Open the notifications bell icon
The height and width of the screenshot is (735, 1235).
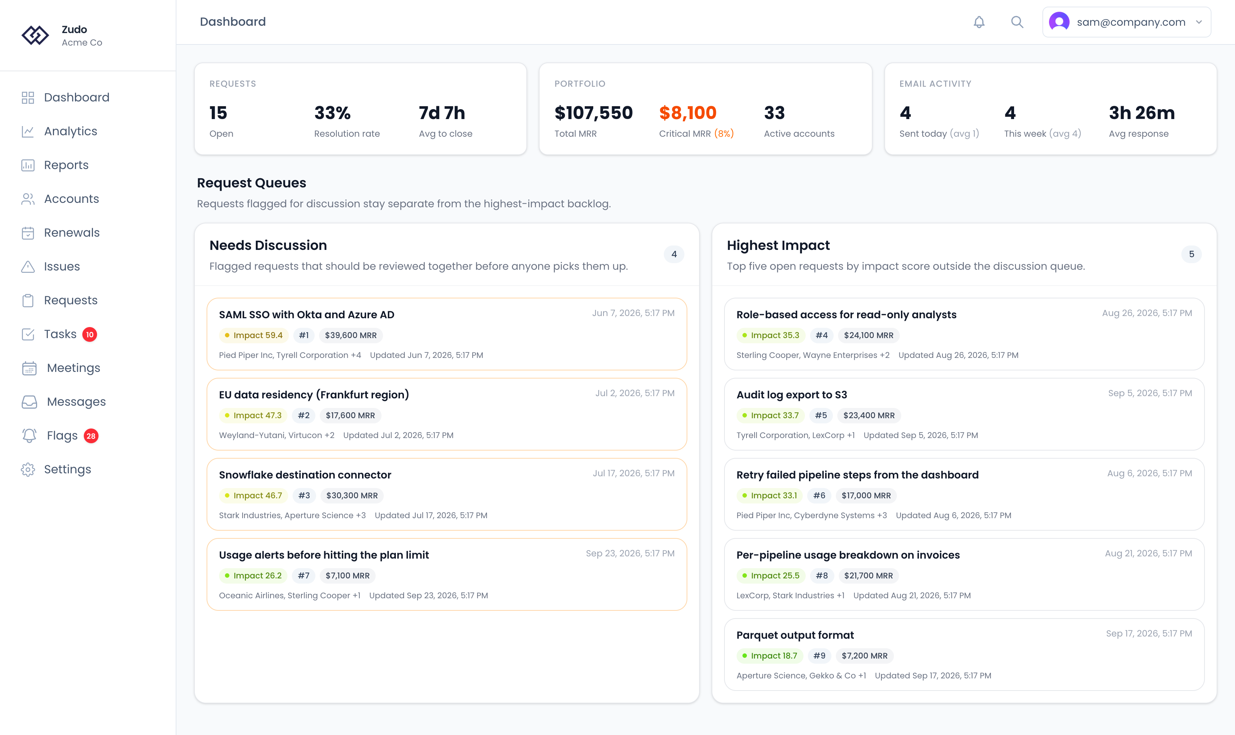979,22
